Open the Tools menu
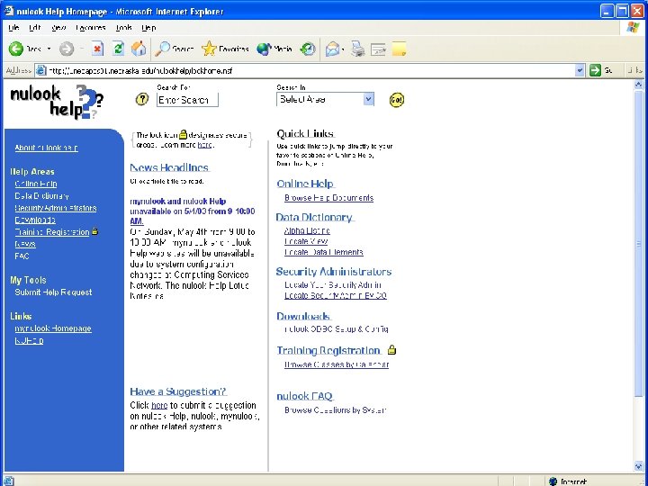Viewport: 648px width, 486px height. click(x=123, y=28)
